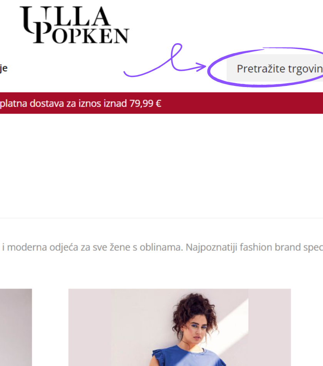Click the "moderna odjeća" description text
323x366 pixels.
43,247
